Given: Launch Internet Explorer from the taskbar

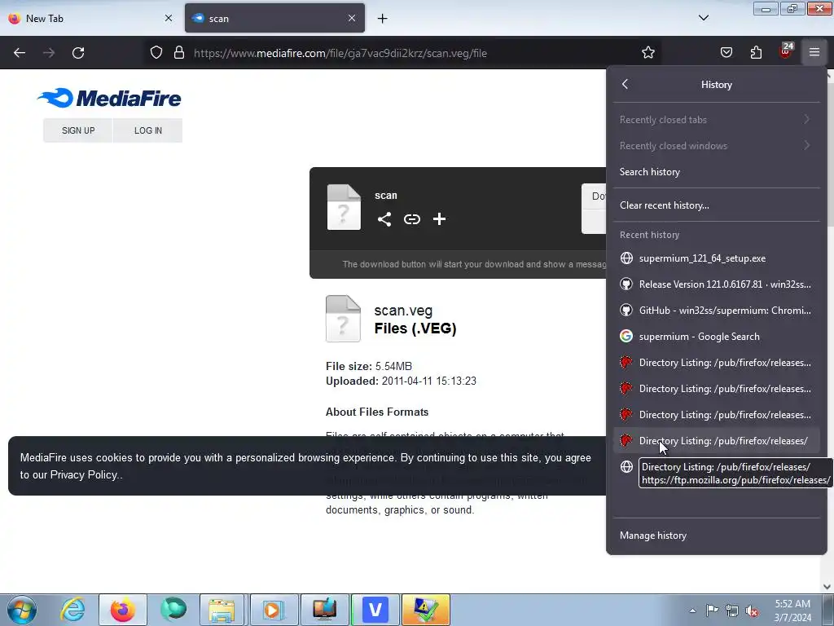Looking at the screenshot, I should (72, 610).
